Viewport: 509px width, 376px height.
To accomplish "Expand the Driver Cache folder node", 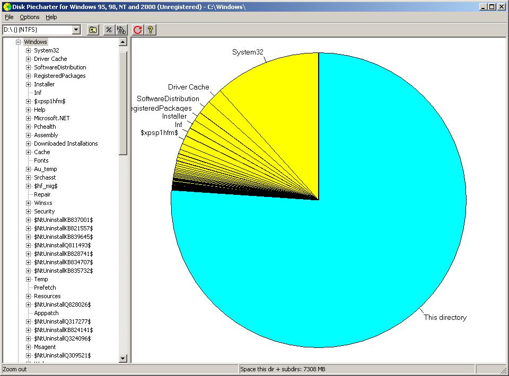I will [x=29, y=59].
